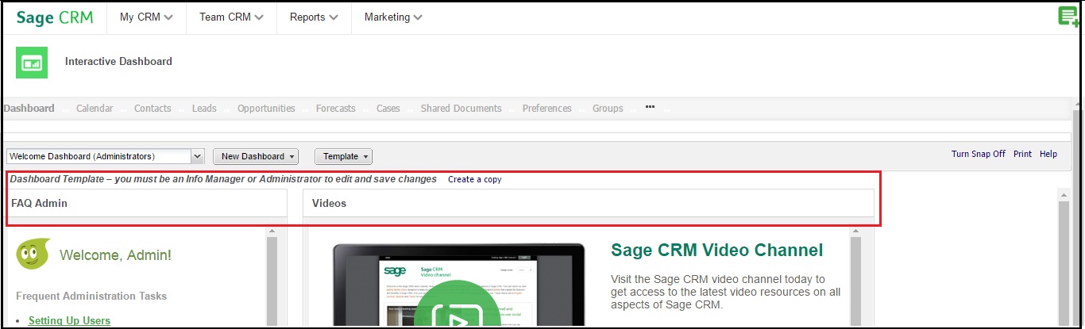This screenshot has width=1085, height=329.
Task: Click the green New quick-add icon
Action: coord(1069,17)
